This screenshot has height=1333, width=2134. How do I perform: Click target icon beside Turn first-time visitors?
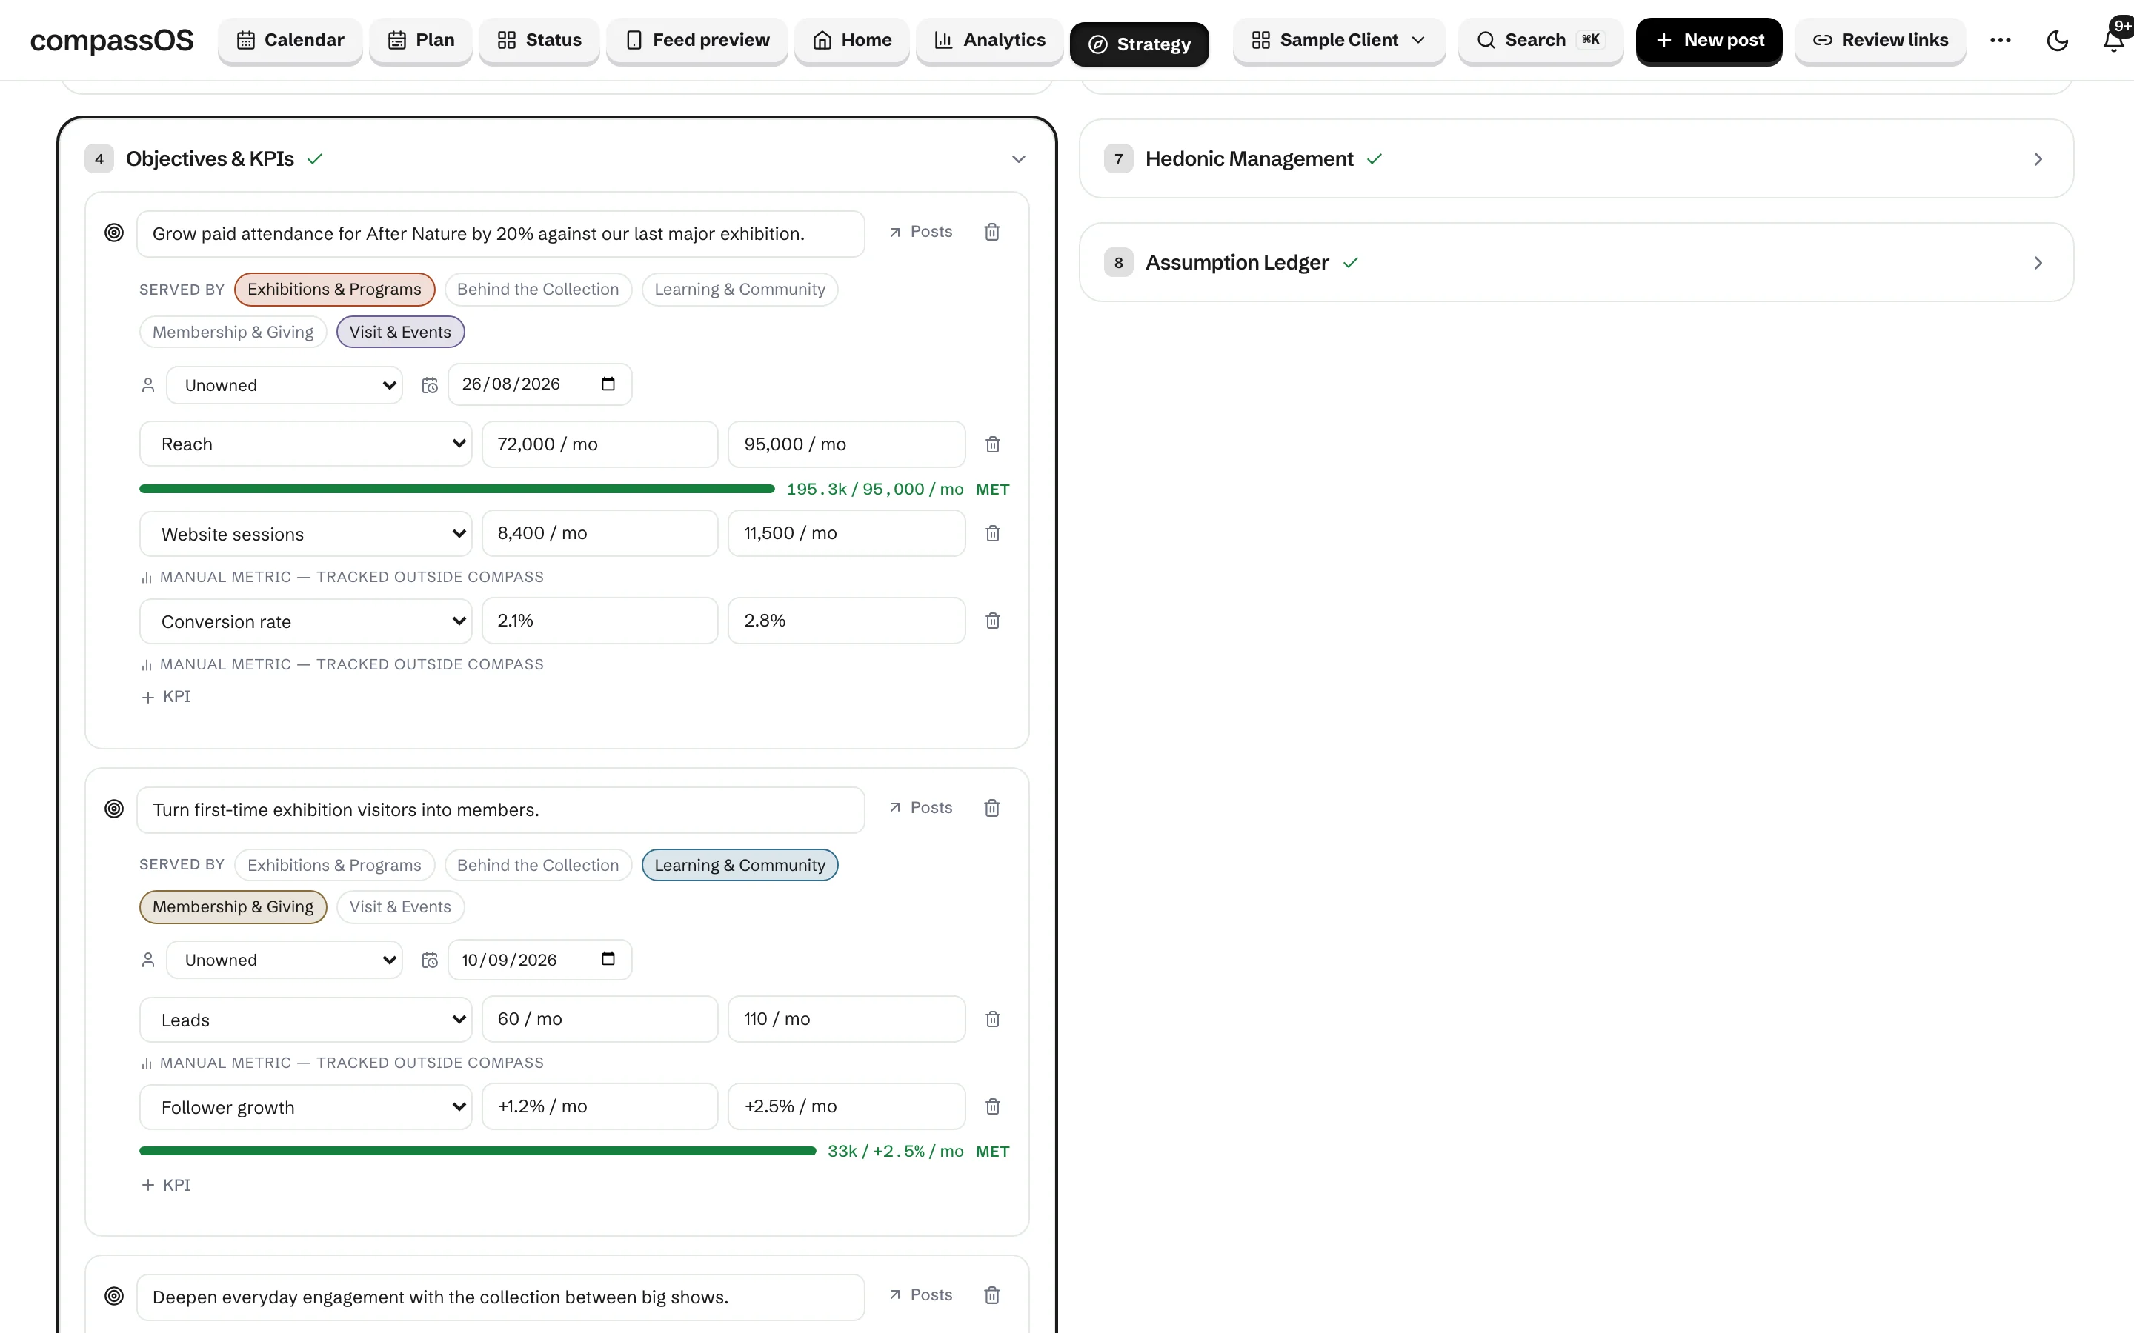[x=114, y=809]
